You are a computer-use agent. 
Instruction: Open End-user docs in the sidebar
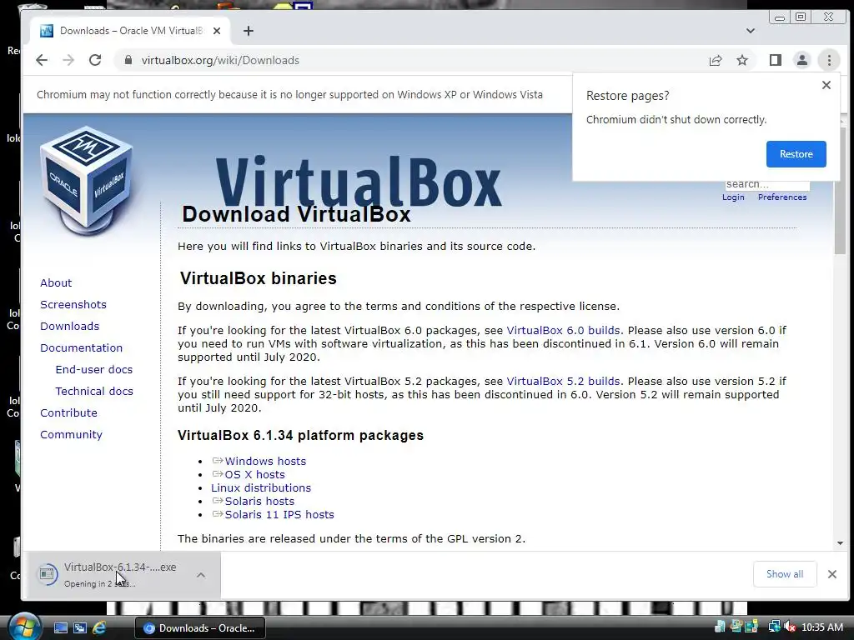coord(94,369)
